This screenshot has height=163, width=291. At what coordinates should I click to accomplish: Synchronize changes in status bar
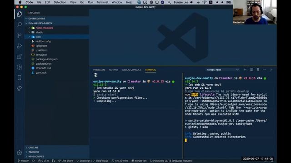(x=33, y=161)
